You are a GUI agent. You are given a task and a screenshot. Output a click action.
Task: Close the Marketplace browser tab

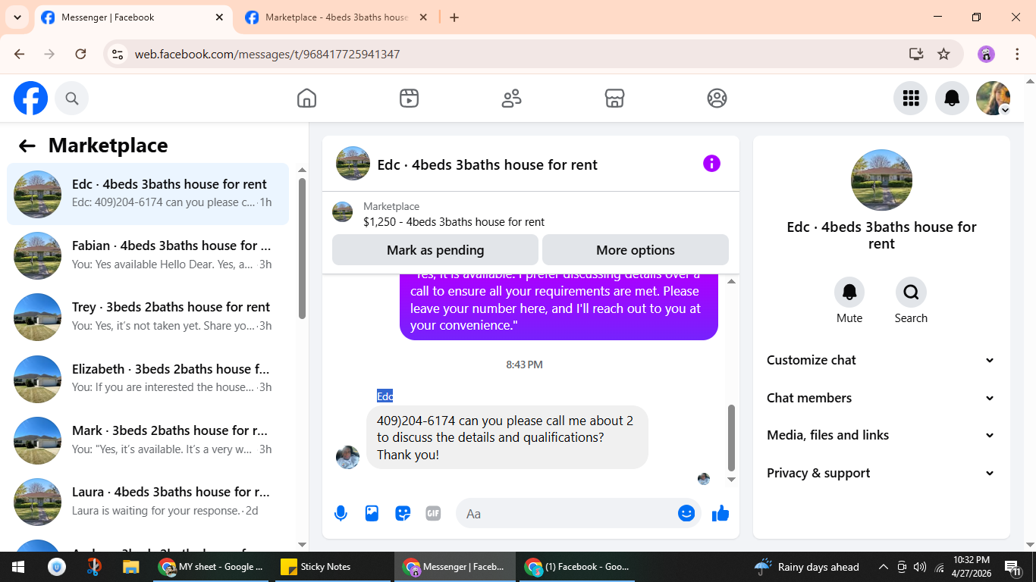click(423, 17)
